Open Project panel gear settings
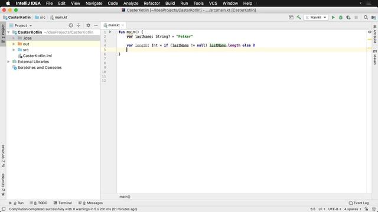Screen dimensions: 378x212 pyautogui.click(x=88, y=25)
